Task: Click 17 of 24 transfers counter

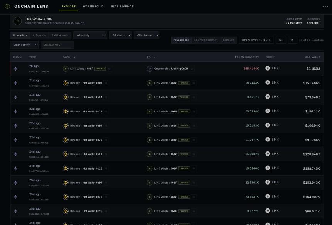Action: coord(311,40)
